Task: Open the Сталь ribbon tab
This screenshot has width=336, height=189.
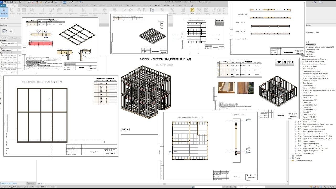Action: pos(34,6)
